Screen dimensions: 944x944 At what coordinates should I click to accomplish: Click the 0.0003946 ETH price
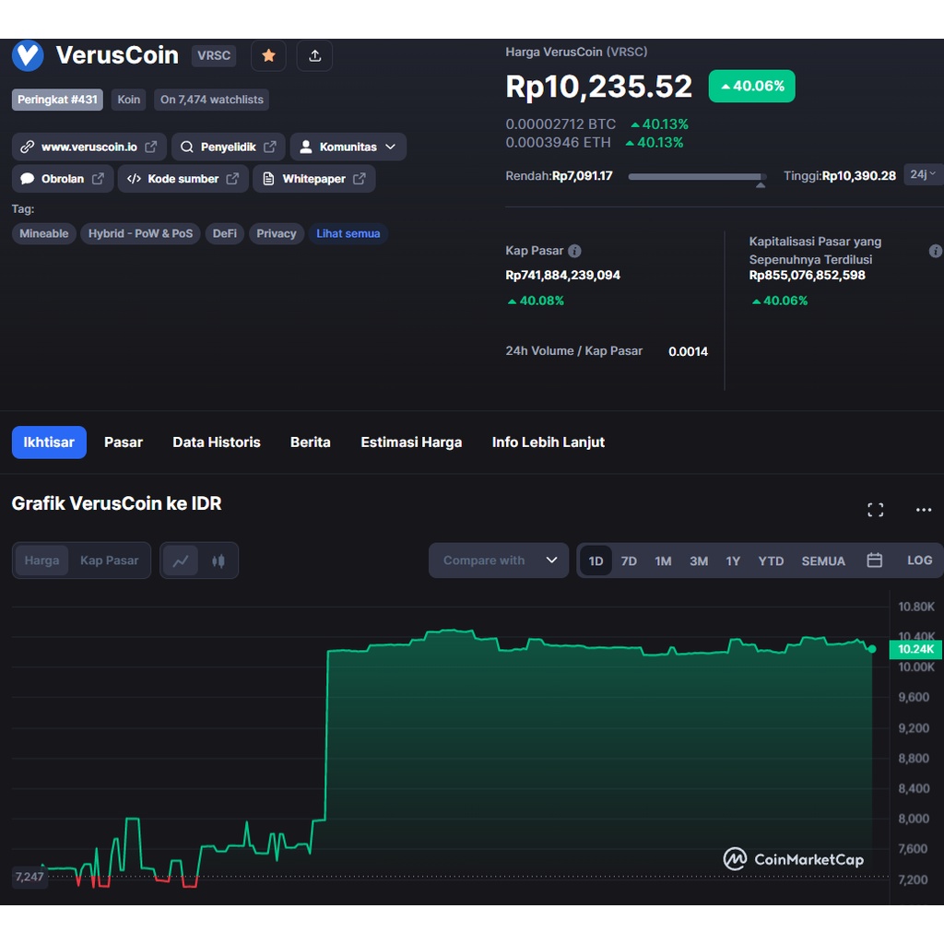pyautogui.click(x=558, y=143)
